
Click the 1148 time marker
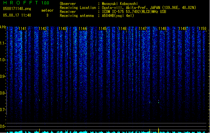tap(163, 29)
